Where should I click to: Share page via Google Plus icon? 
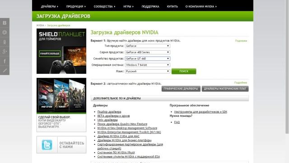click(x=5, y=51)
